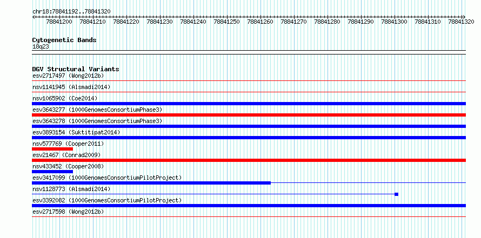Click the thick blue segment under esv3417099
481x238 pixels.
151,183
